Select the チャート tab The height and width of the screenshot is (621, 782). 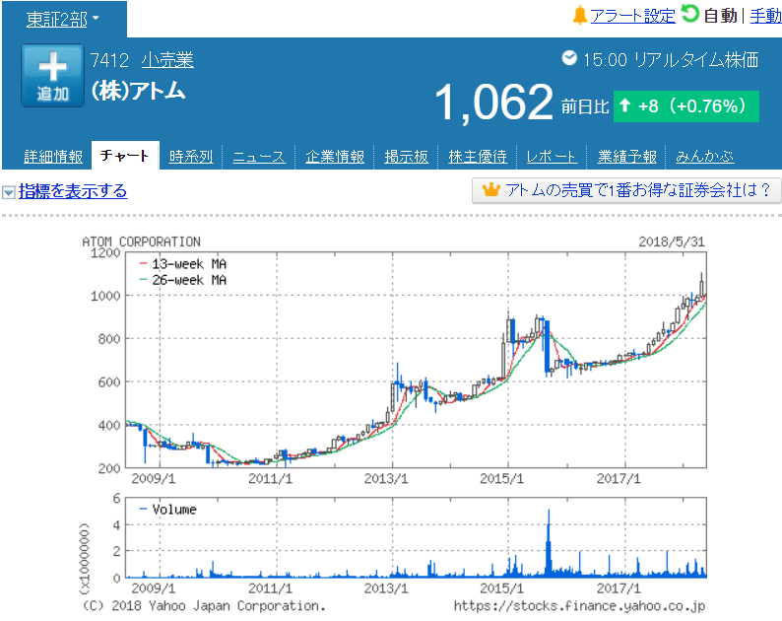click(x=125, y=156)
